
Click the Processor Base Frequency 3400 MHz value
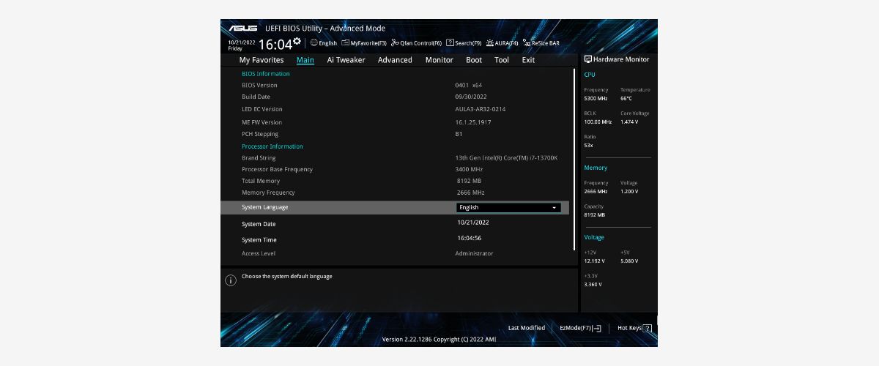coord(469,169)
